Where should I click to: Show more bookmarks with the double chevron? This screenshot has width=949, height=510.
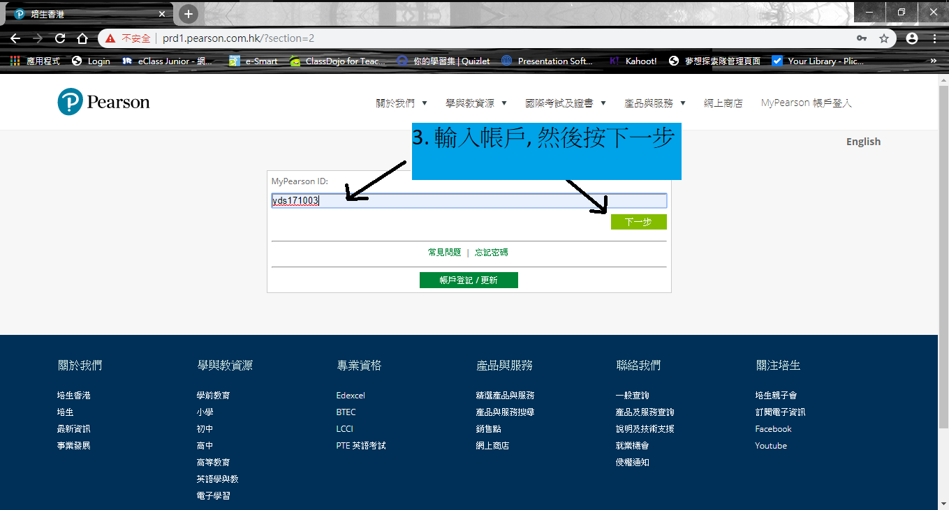(934, 61)
